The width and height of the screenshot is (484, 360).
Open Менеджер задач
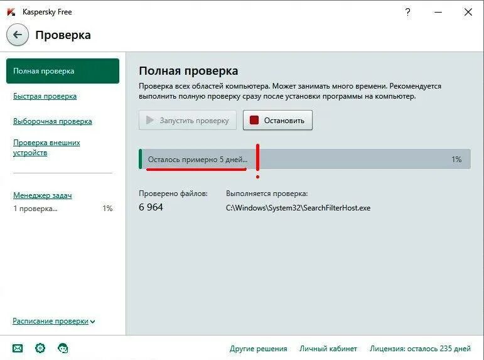click(43, 195)
